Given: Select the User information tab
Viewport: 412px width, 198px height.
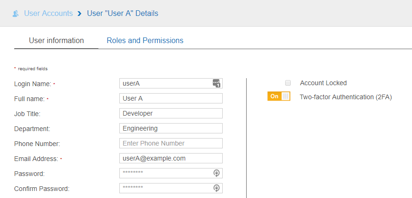Looking at the screenshot, I should click(x=56, y=41).
